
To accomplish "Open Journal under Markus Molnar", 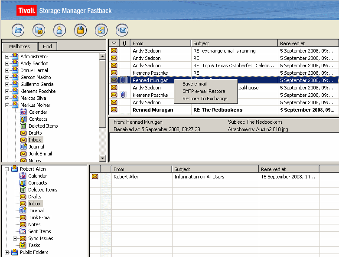I will coord(36,147).
